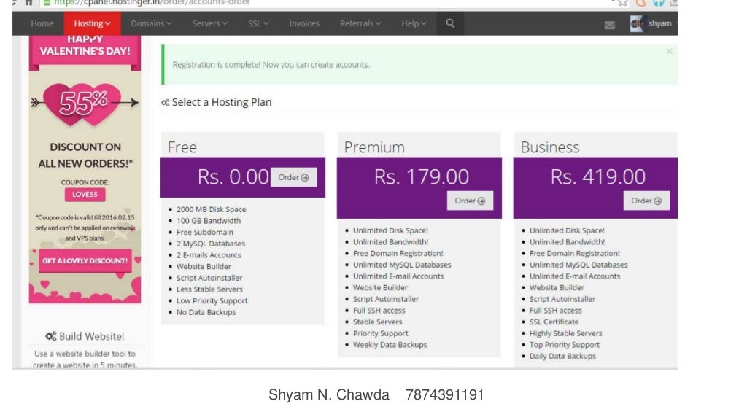Click 'Top Priority Support' feature

(x=565, y=345)
